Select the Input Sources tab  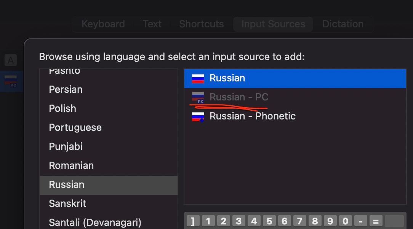point(273,24)
